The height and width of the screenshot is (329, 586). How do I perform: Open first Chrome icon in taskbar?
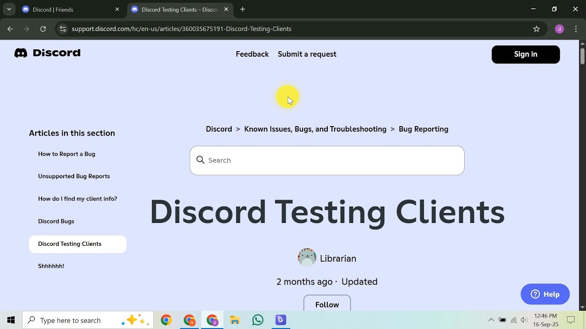166,320
